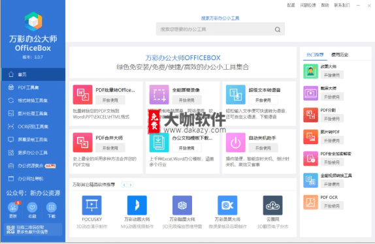
Task: Click 开始使用 under PDF分割
Action: (x=332, y=119)
